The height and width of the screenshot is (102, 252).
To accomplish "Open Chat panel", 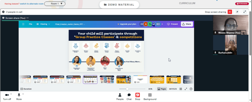I will point(129,96).
